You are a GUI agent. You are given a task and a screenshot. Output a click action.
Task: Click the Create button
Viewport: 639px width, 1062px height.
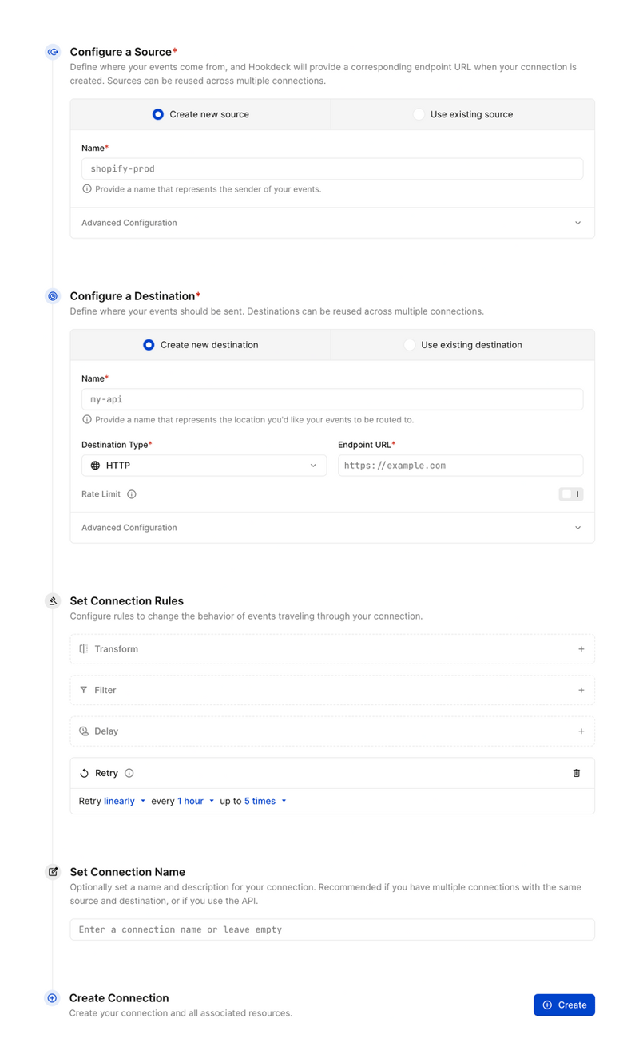pyautogui.click(x=564, y=1005)
